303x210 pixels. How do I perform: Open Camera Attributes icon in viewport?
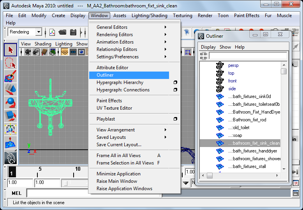click(x=36, y=52)
